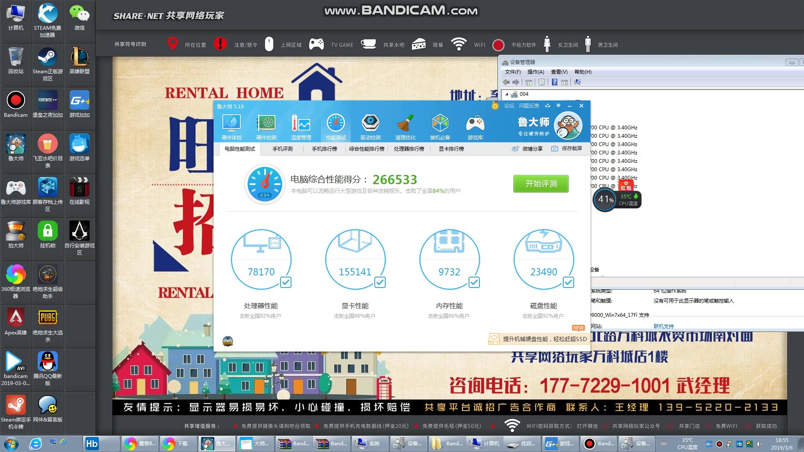804x452 pixels.
Task: Open the 操作(A) menu in Device Manager
Action: click(536, 72)
